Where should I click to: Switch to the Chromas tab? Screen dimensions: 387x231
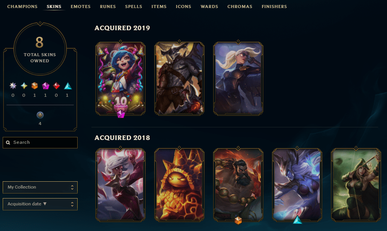click(x=240, y=7)
